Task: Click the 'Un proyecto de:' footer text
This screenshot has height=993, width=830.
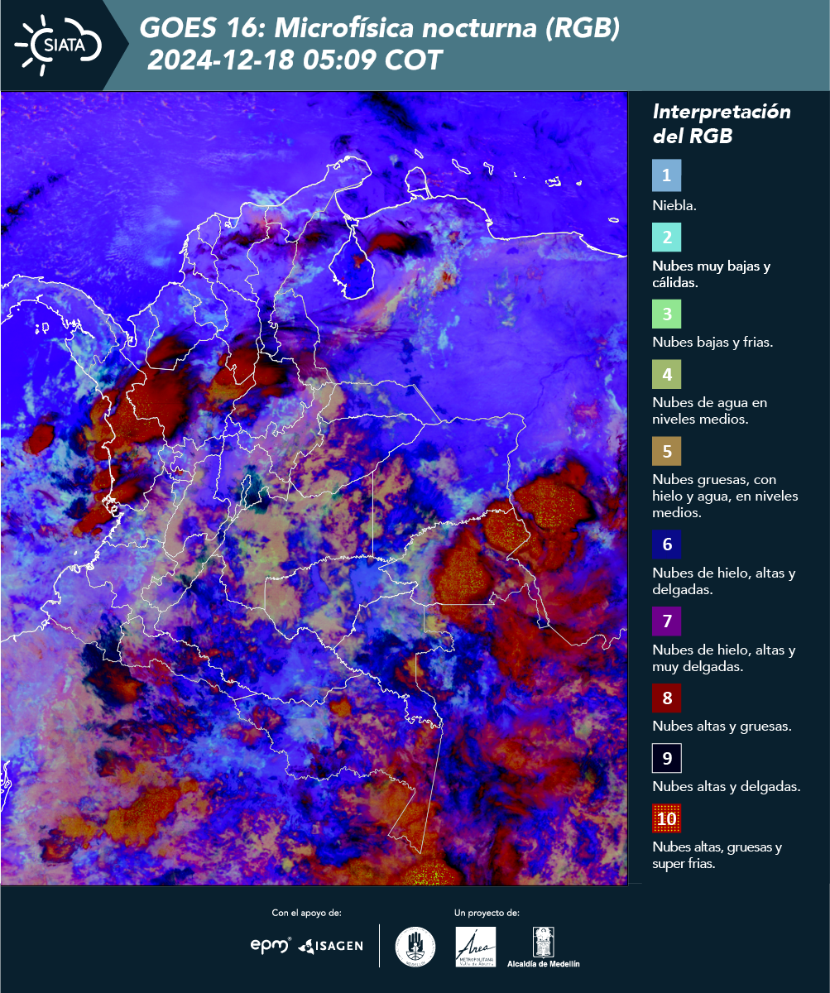Action: coord(487,913)
